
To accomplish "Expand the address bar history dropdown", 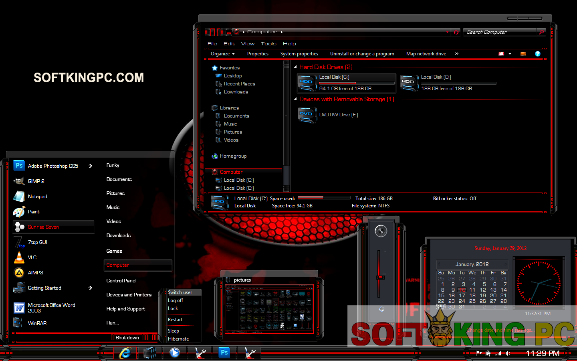I will (x=448, y=32).
